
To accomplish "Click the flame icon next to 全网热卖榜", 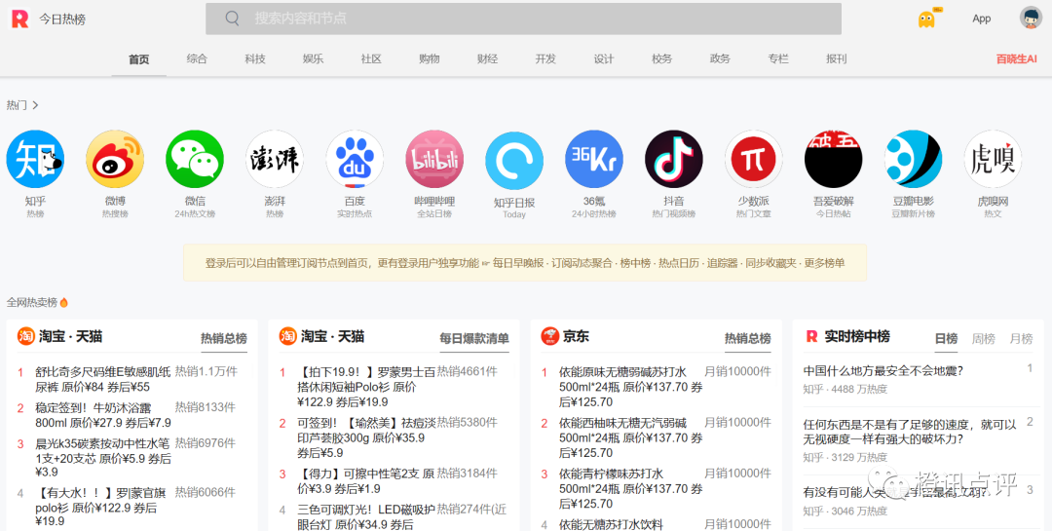I will coord(63,303).
